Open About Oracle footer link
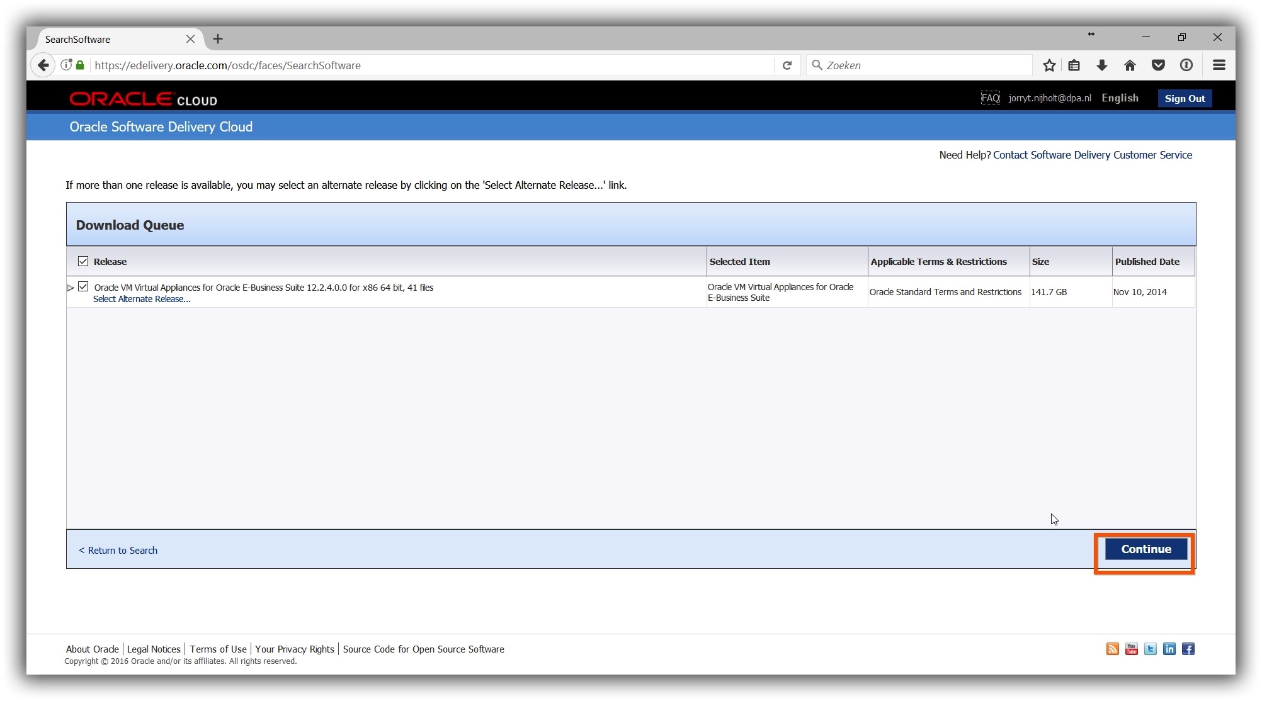This screenshot has height=701, width=1262. coord(93,649)
